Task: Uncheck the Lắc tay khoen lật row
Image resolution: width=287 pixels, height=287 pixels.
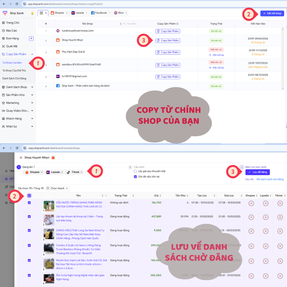Action: coord(29,217)
